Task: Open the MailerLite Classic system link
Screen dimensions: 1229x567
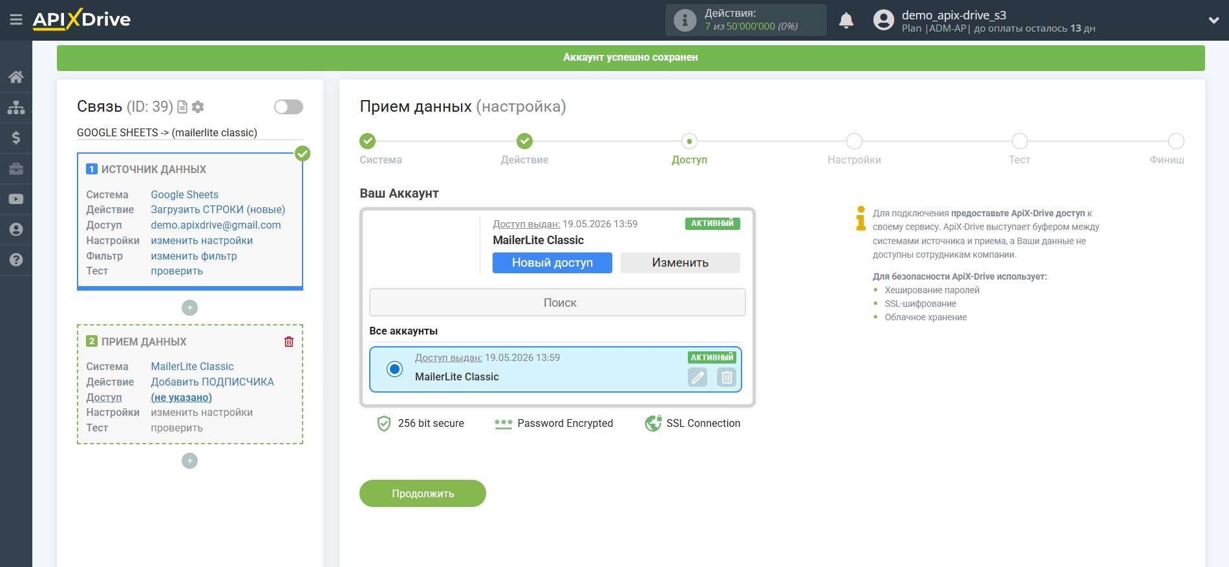Action: [x=192, y=366]
